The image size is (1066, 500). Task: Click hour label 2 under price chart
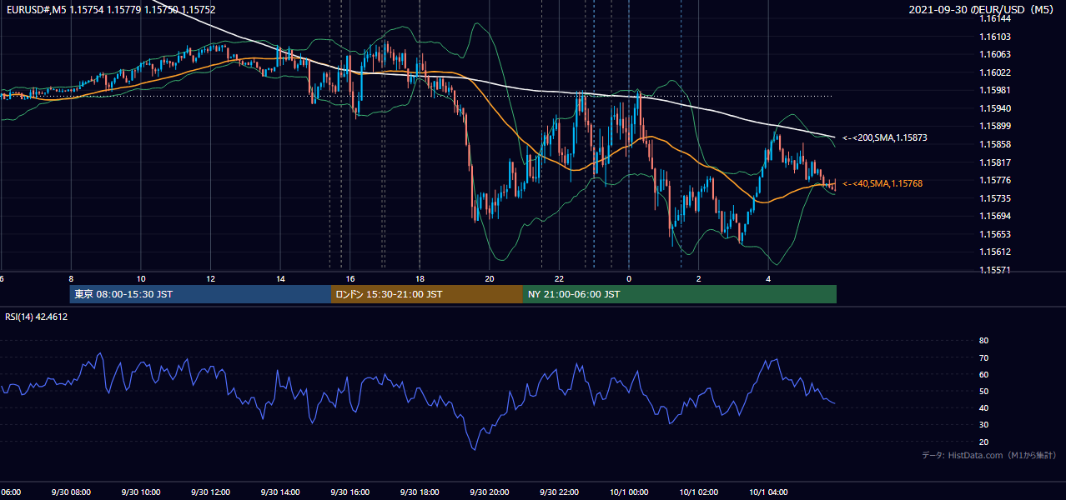pos(699,278)
